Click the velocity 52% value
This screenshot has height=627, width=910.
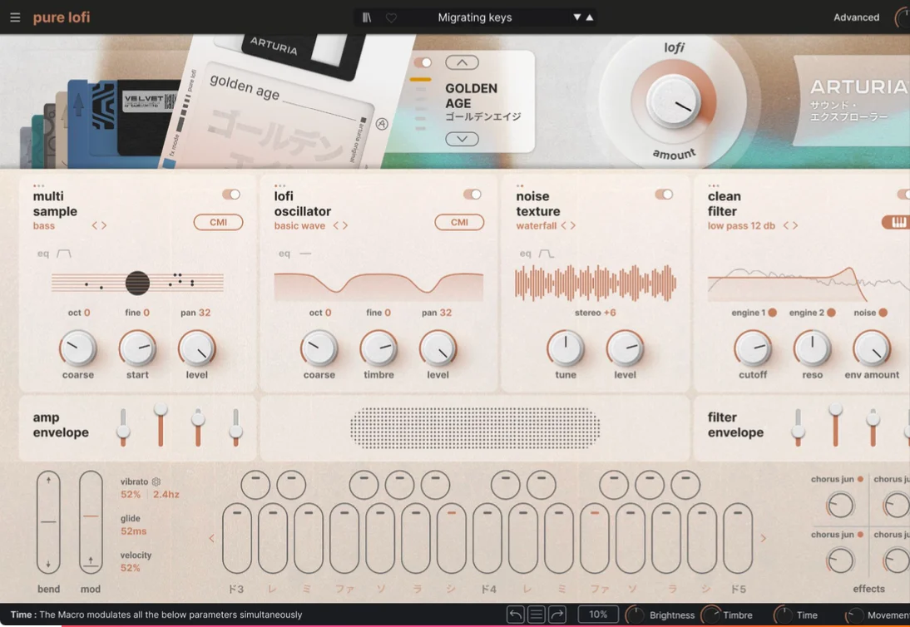click(x=131, y=568)
